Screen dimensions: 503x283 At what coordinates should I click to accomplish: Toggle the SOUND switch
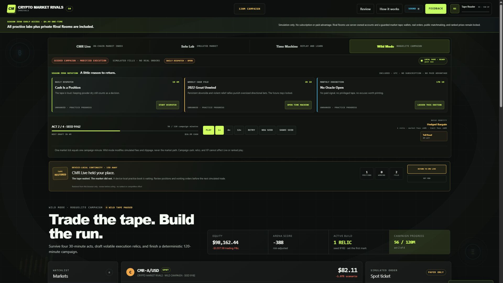[x=414, y=9]
